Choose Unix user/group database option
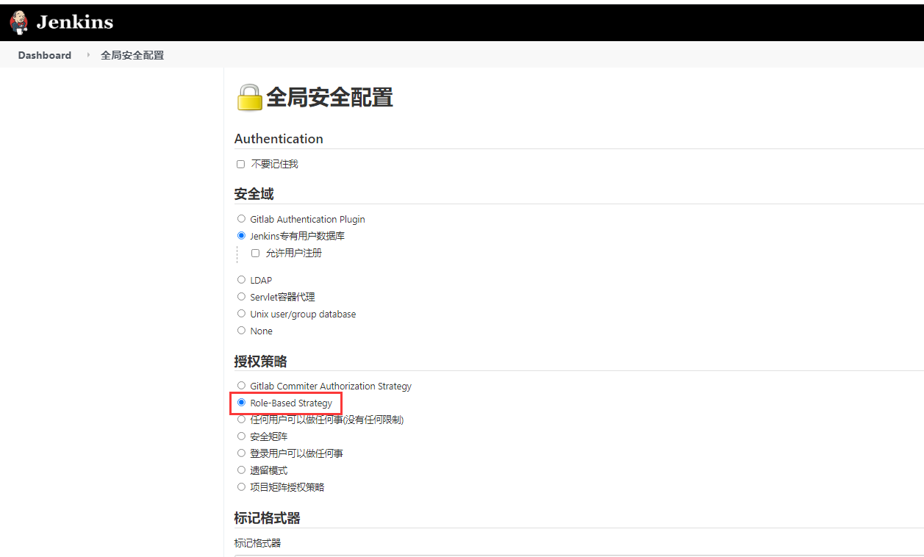Image resolution: width=924 pixels, height=557 pixels. [241, 314]
